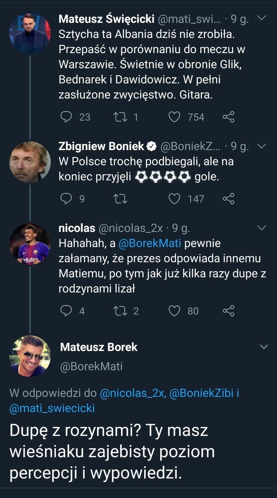Like the tweet with 754 likes
The image size is (277, 498).
click(174, 117)
